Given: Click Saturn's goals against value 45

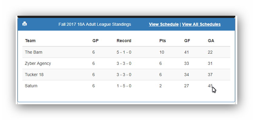Looking at the screenshot, I should (210, 86).
